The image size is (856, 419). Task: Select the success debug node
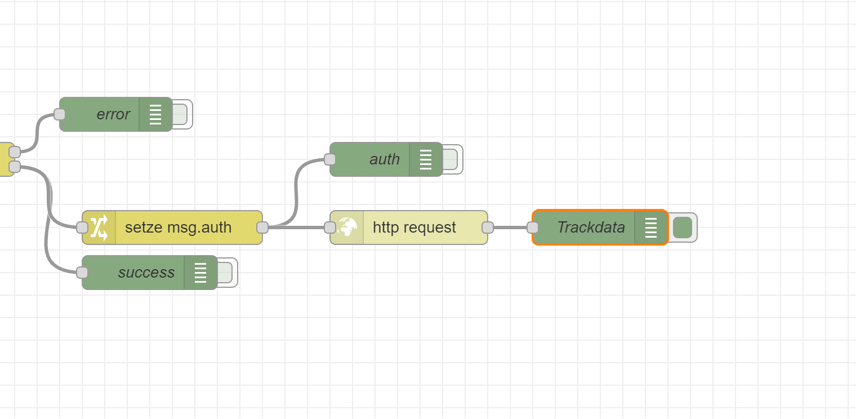[x=149, y=273]
